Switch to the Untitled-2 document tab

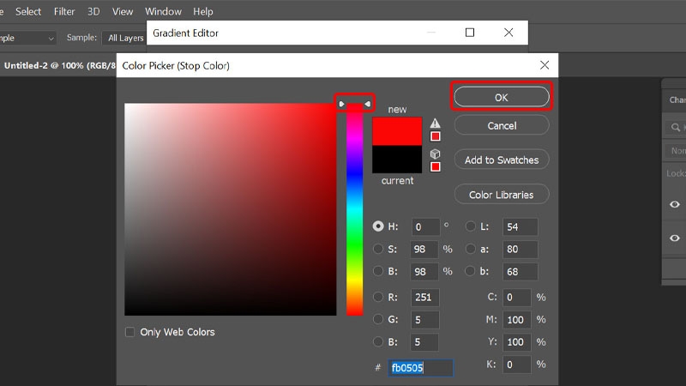pyautogui.click(x=58, y=66)
